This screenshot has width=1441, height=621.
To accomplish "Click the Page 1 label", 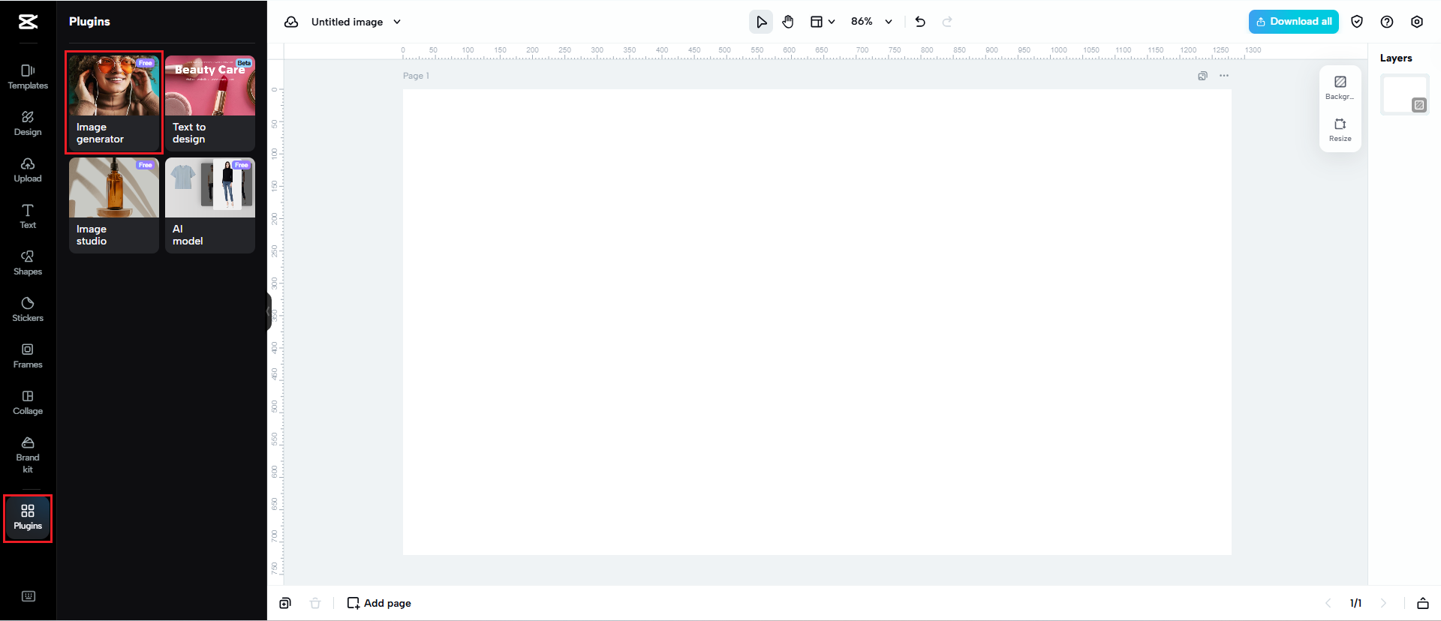I will (416, 76).
